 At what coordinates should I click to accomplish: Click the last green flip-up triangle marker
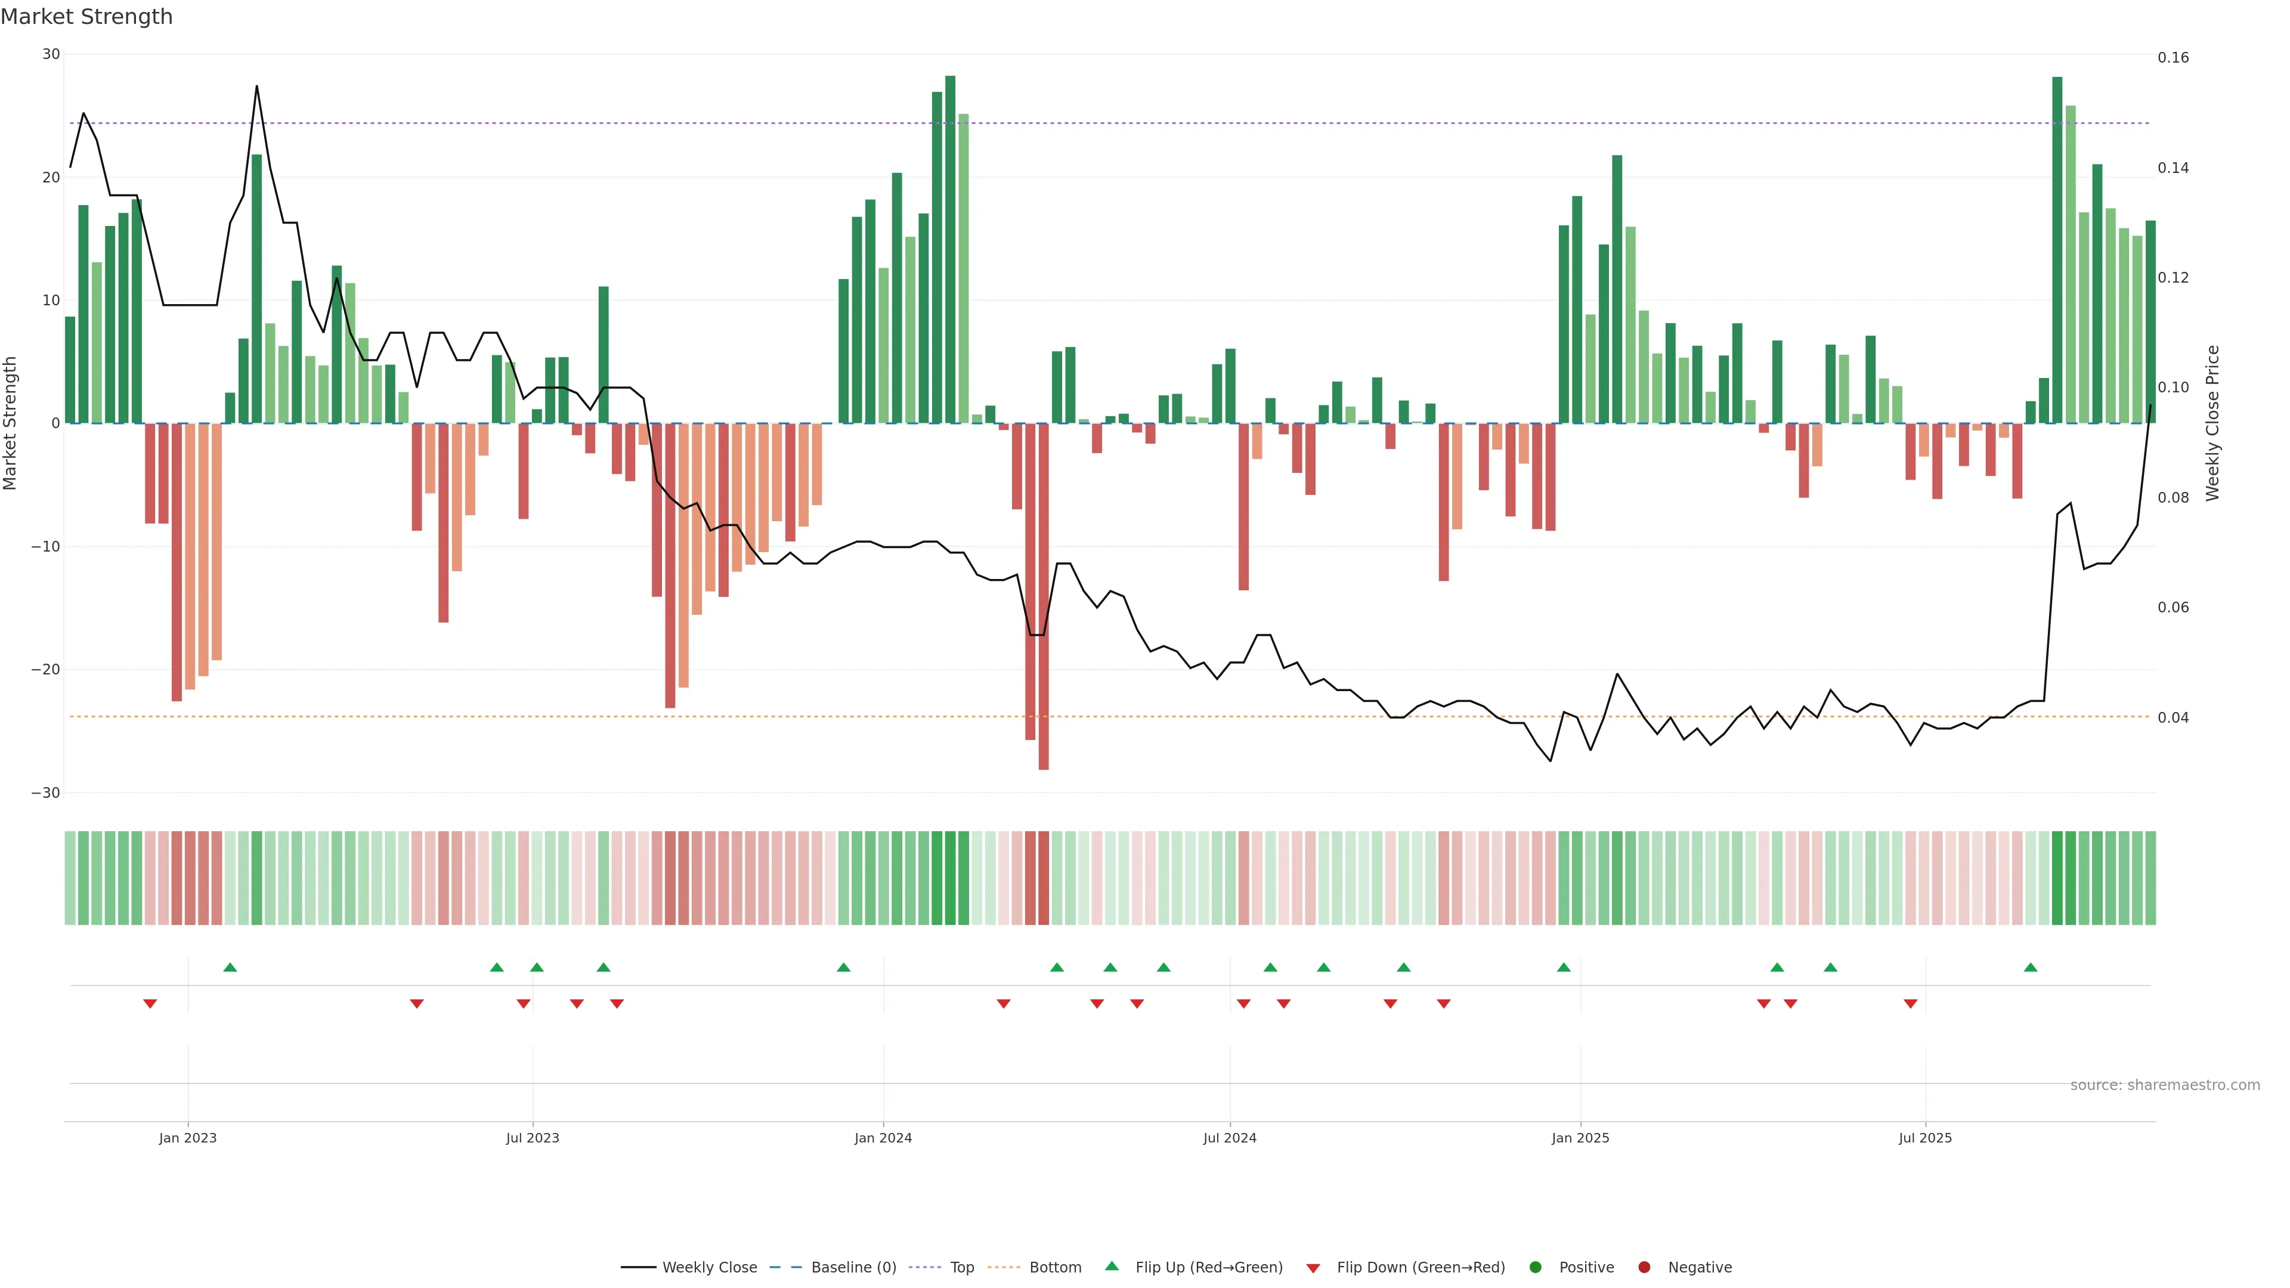coord(2031,967)
